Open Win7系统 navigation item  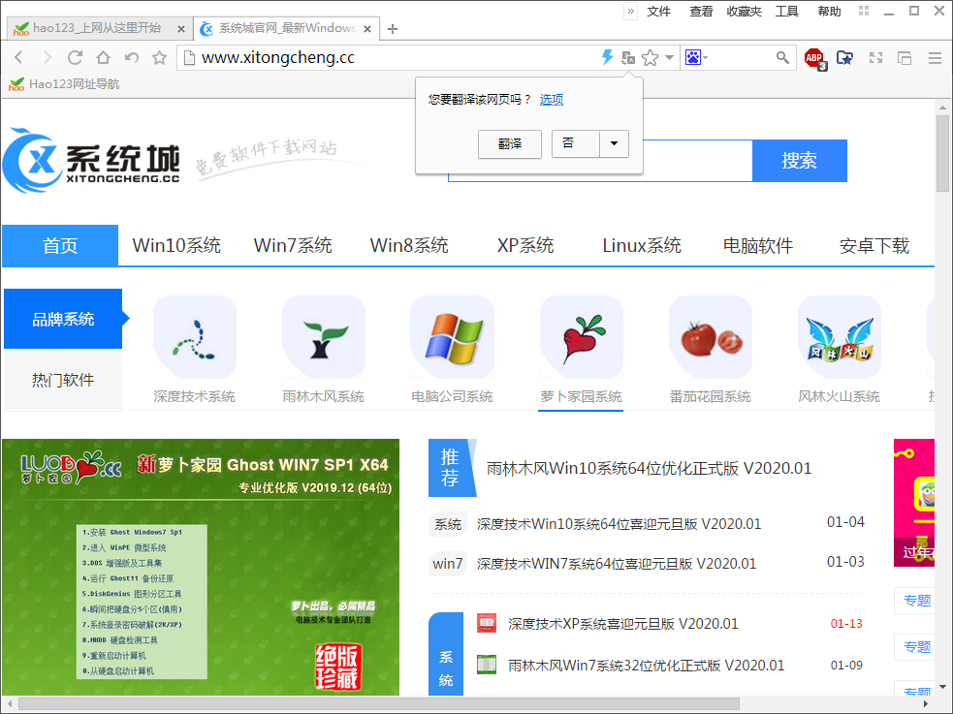click(x=293, y=245)
